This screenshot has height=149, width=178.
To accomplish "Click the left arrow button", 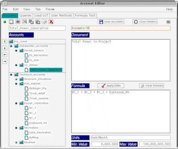I will click(5, 55).
